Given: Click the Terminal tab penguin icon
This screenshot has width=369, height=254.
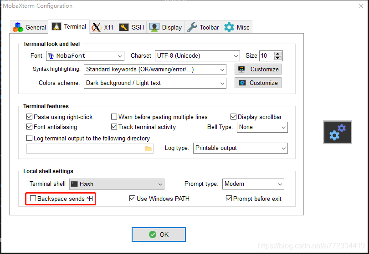Looking at the screenshot, I should pos(56,26).
